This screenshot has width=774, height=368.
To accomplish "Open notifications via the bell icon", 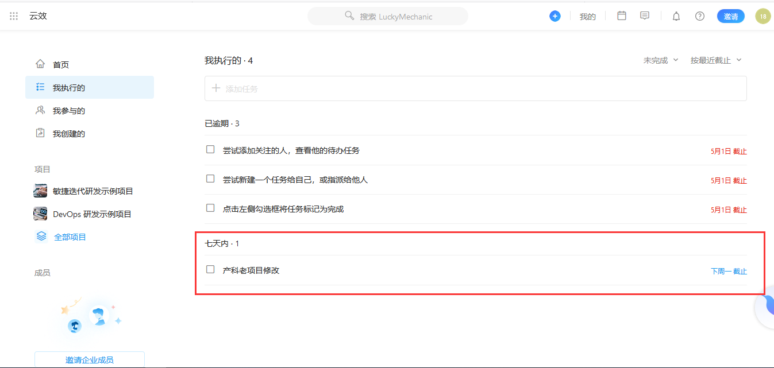I will (x=676, y=16).
